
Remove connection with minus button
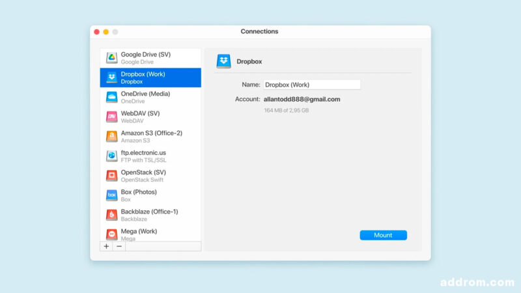tap(119, 246)
